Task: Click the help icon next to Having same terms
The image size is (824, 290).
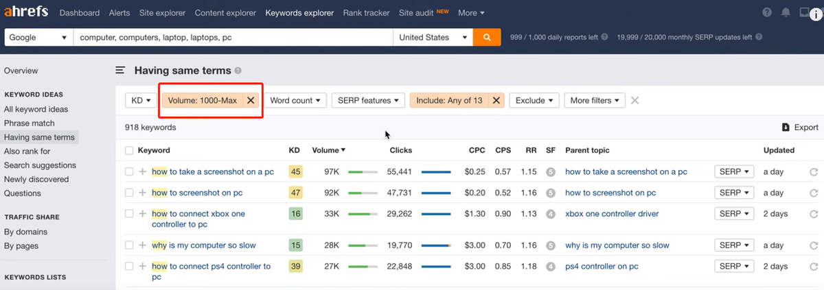Action: tap(238, 71)
